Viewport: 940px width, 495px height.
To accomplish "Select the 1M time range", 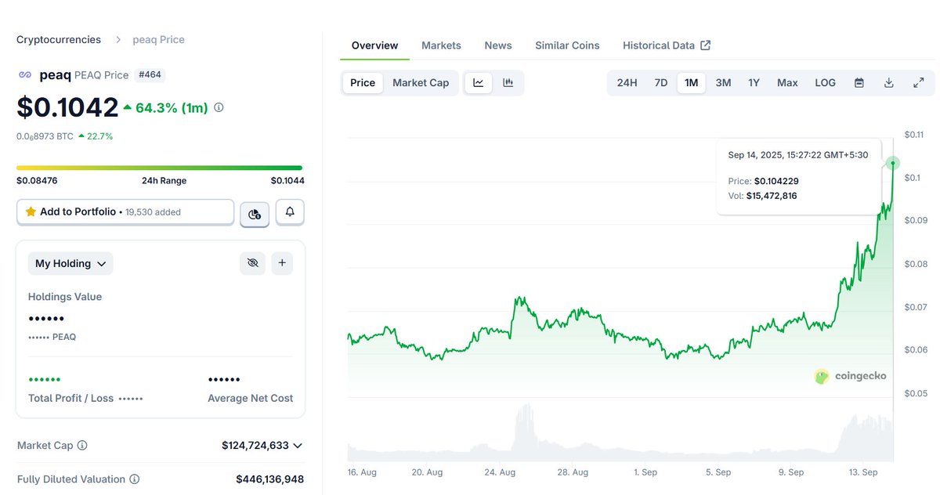I will pyautogui.click(x=692, y=82).
